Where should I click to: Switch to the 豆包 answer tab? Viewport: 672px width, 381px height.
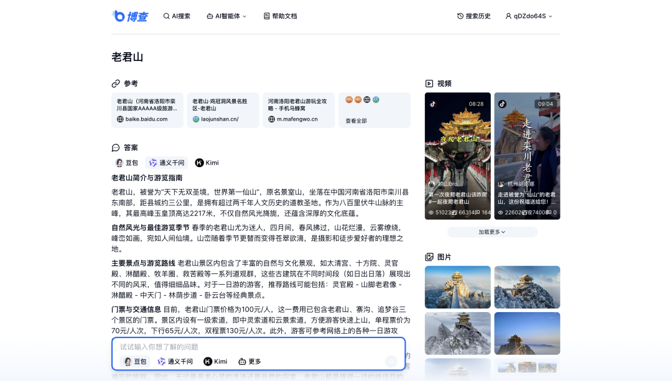click(126, 163)
